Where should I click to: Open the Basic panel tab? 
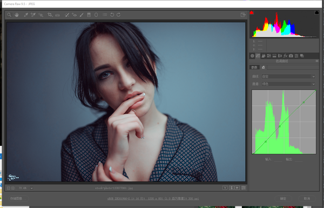252,56
